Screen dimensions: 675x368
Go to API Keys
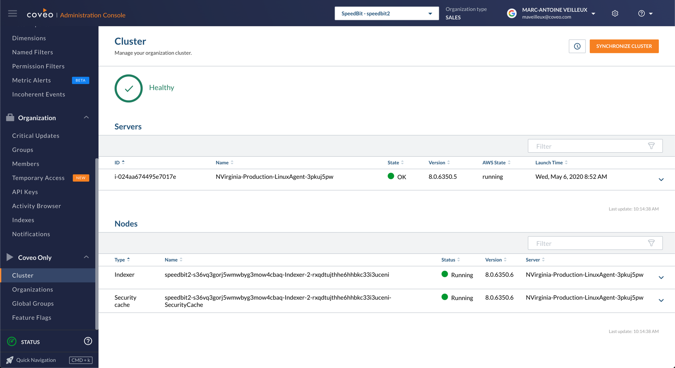coord(25,192)
